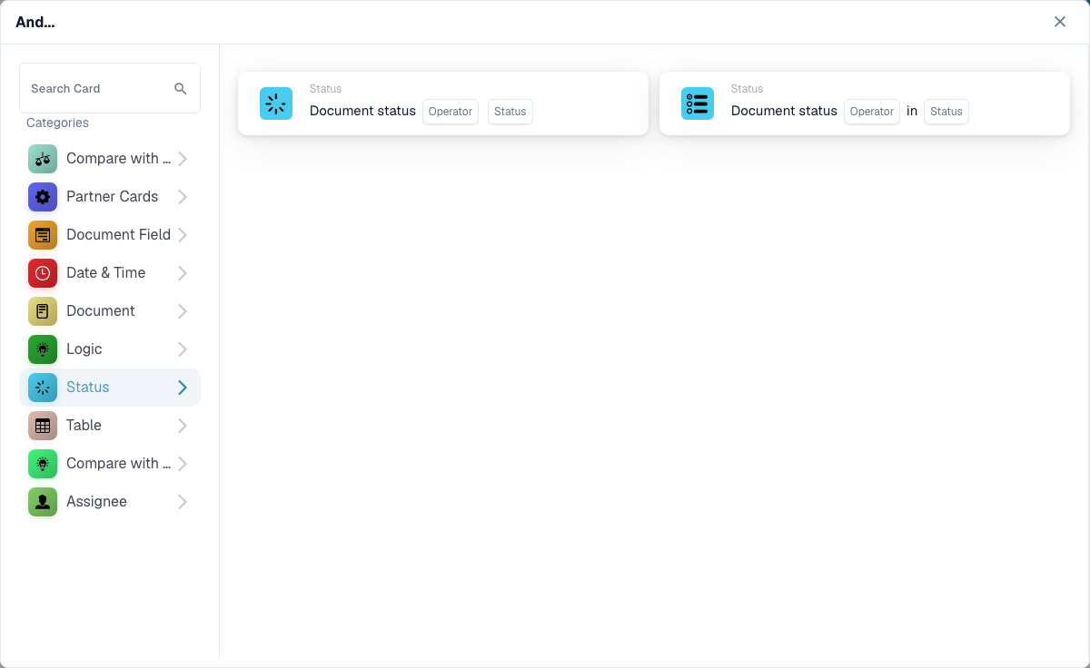Image resolution: width=1090 pixels, height=668 pixels.
Task: Expand Logic category chevron
Action: pos(183,349)
